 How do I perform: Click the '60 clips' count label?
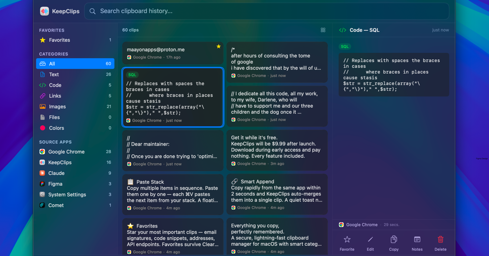[x=130, y=30]
